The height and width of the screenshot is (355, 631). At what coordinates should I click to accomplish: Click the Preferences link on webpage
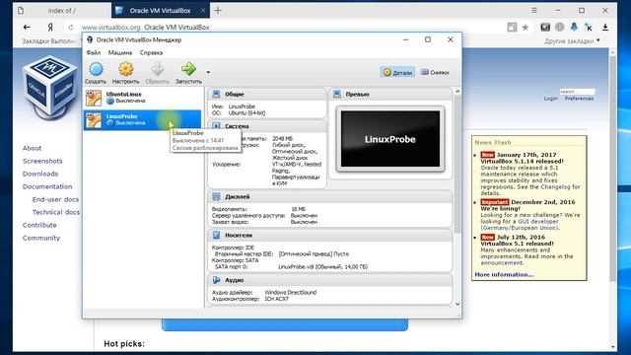click(x=579, y=99)
